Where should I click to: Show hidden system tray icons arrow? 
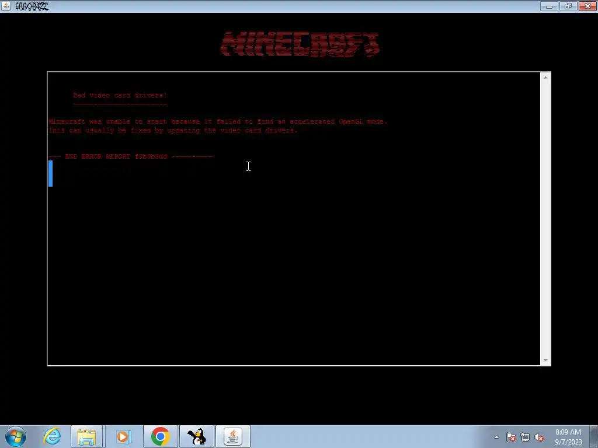tap(496, 437)
